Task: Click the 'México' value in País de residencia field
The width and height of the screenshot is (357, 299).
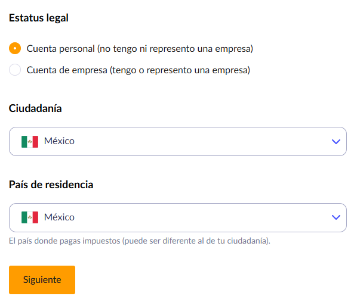Action: (x=59, y=217)
